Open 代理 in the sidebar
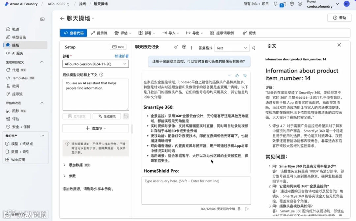The image size is (356, 221). pos(25,70)
